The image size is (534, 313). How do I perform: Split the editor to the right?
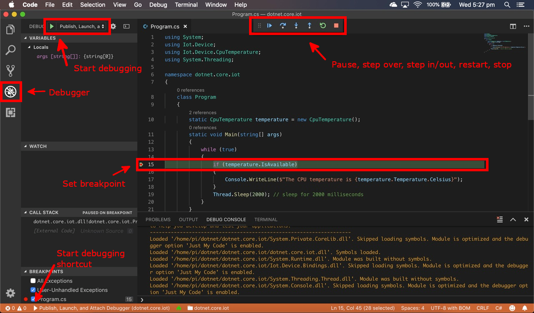coord(513,26)
